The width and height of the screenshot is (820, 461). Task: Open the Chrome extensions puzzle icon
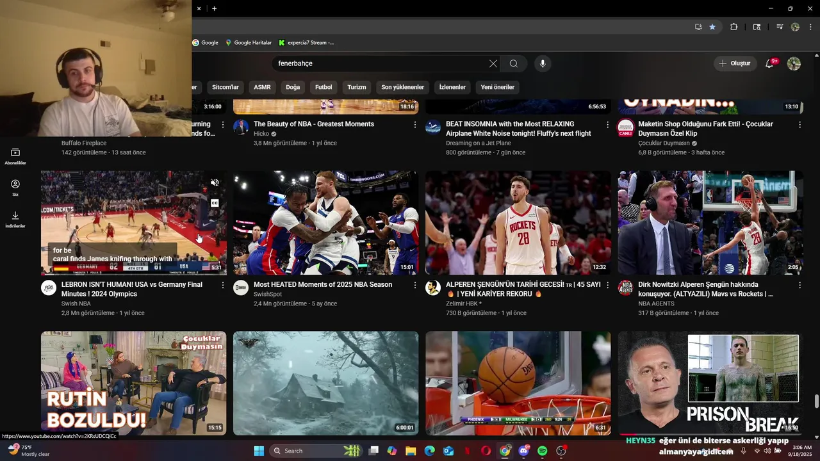734,27
